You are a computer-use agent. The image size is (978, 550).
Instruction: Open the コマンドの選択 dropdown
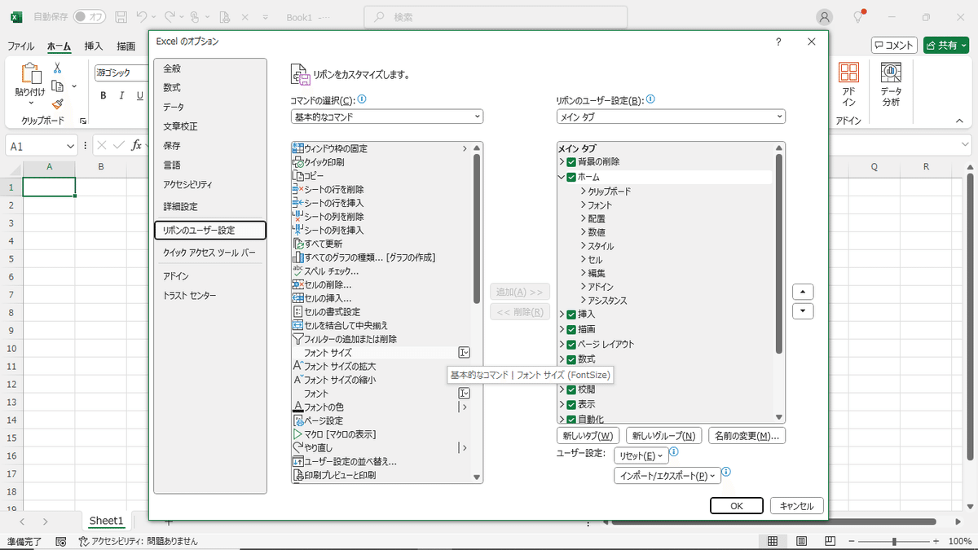pyautogui.click(x=386, y=117)
